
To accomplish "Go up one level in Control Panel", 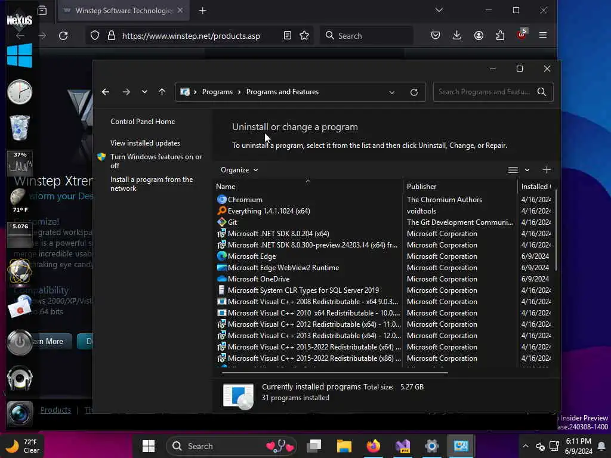I will point(162,92).
